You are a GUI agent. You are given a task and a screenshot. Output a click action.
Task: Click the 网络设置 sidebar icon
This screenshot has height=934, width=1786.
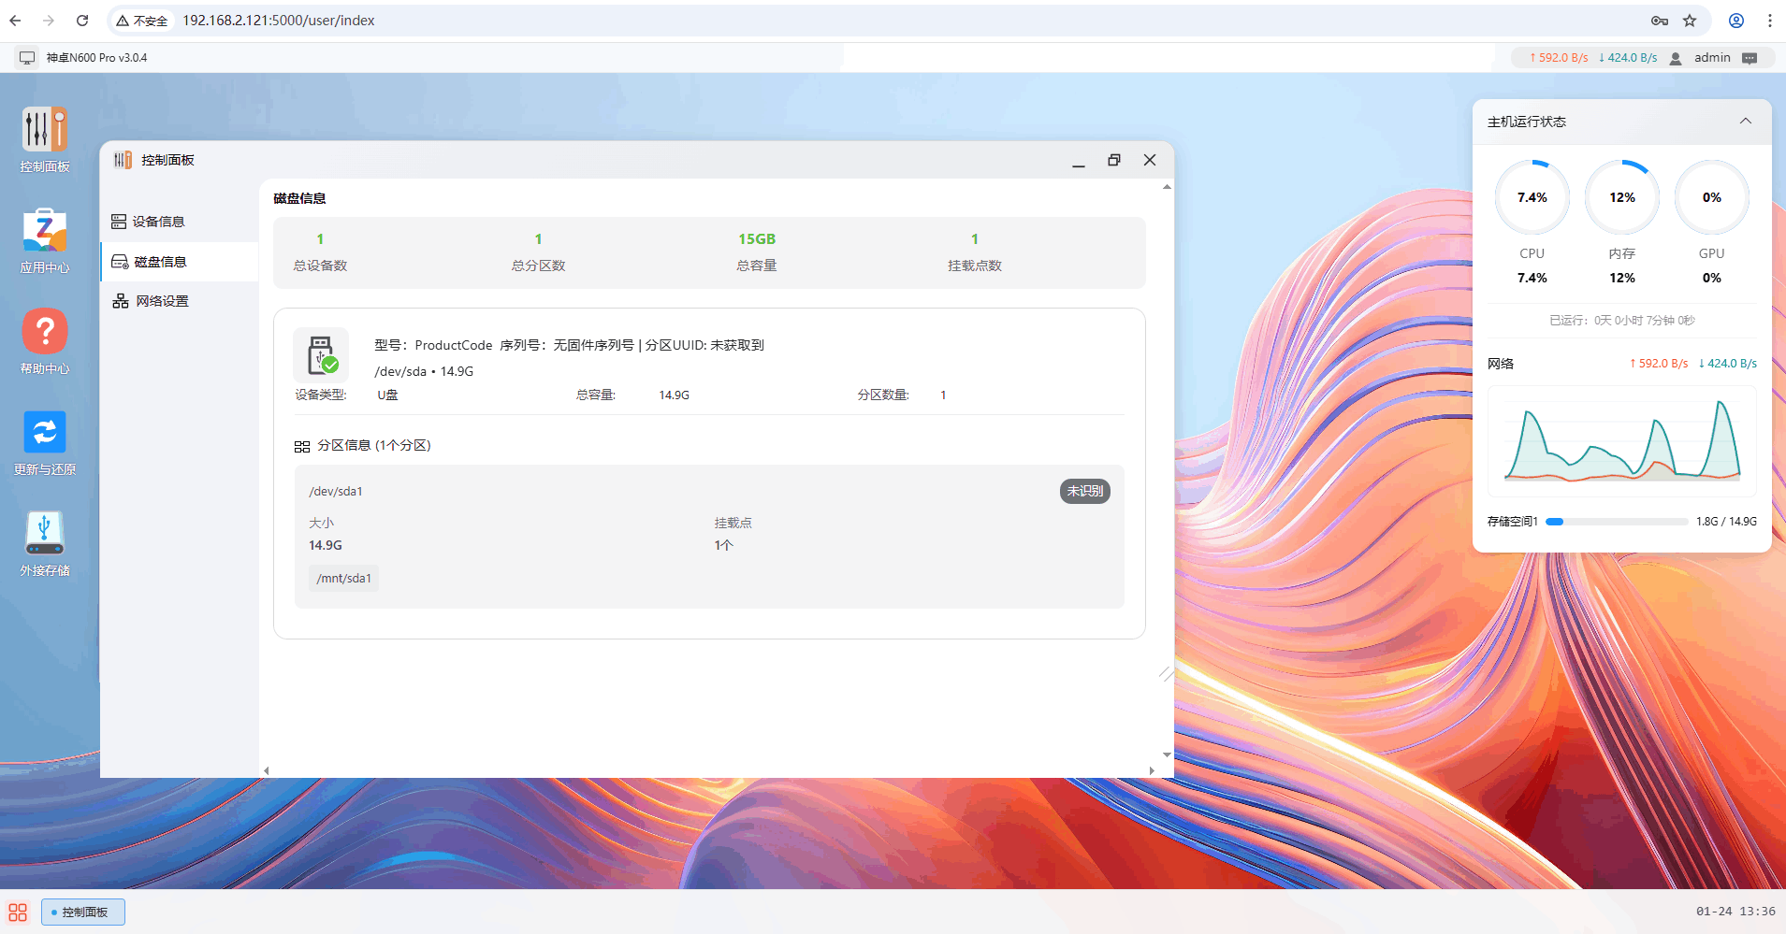pos(121,301)
